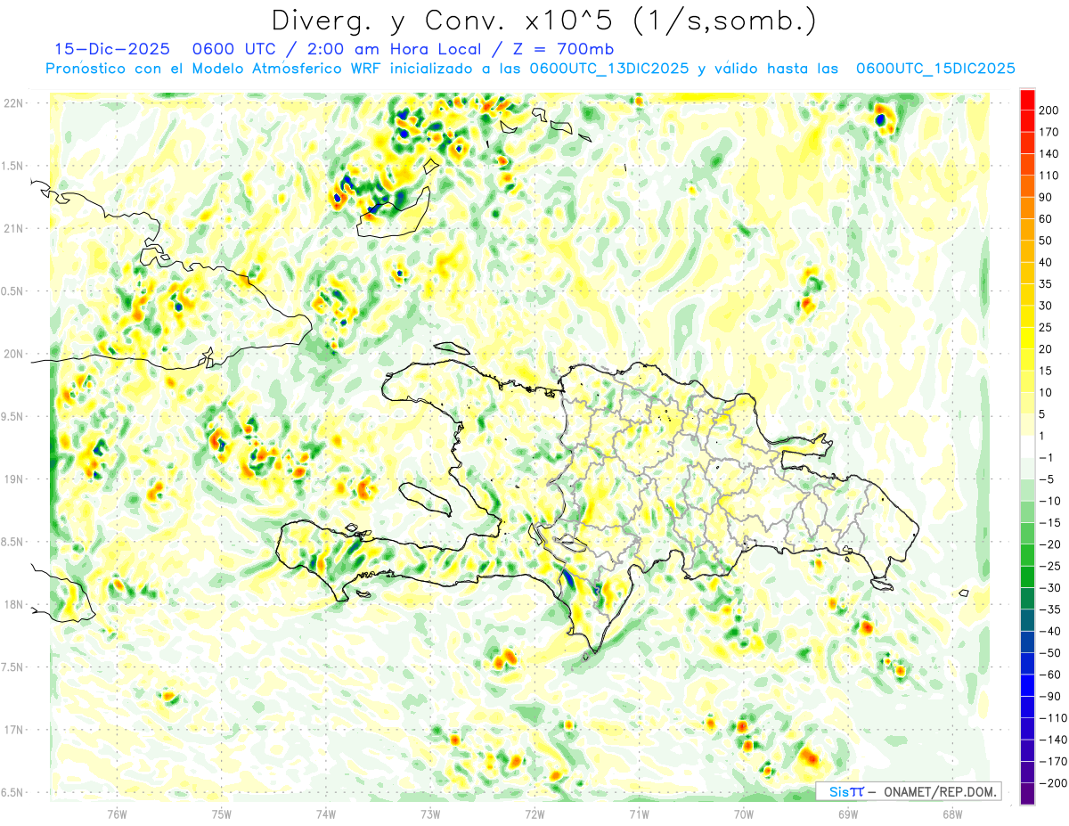
Task: Click the '19N' latitude label
Action: click(14, 479)
